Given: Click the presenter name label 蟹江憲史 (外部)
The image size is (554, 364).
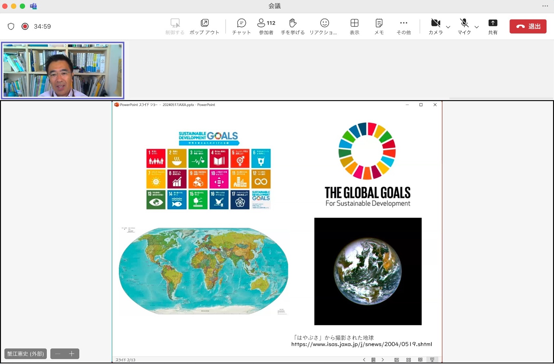Looking at the screenshot, I should click(x=26, y=354).
